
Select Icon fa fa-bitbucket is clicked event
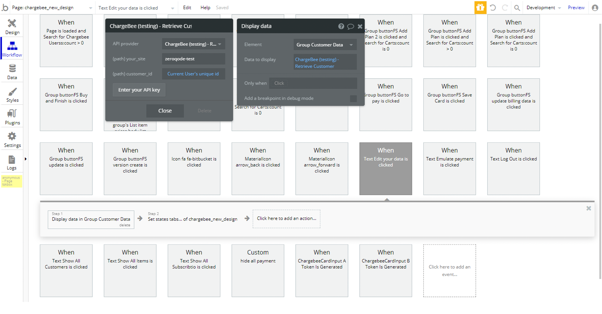[194, 169]
